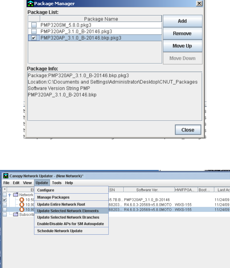
Task: Close Package Manager with X button
Action: (199, 3)
